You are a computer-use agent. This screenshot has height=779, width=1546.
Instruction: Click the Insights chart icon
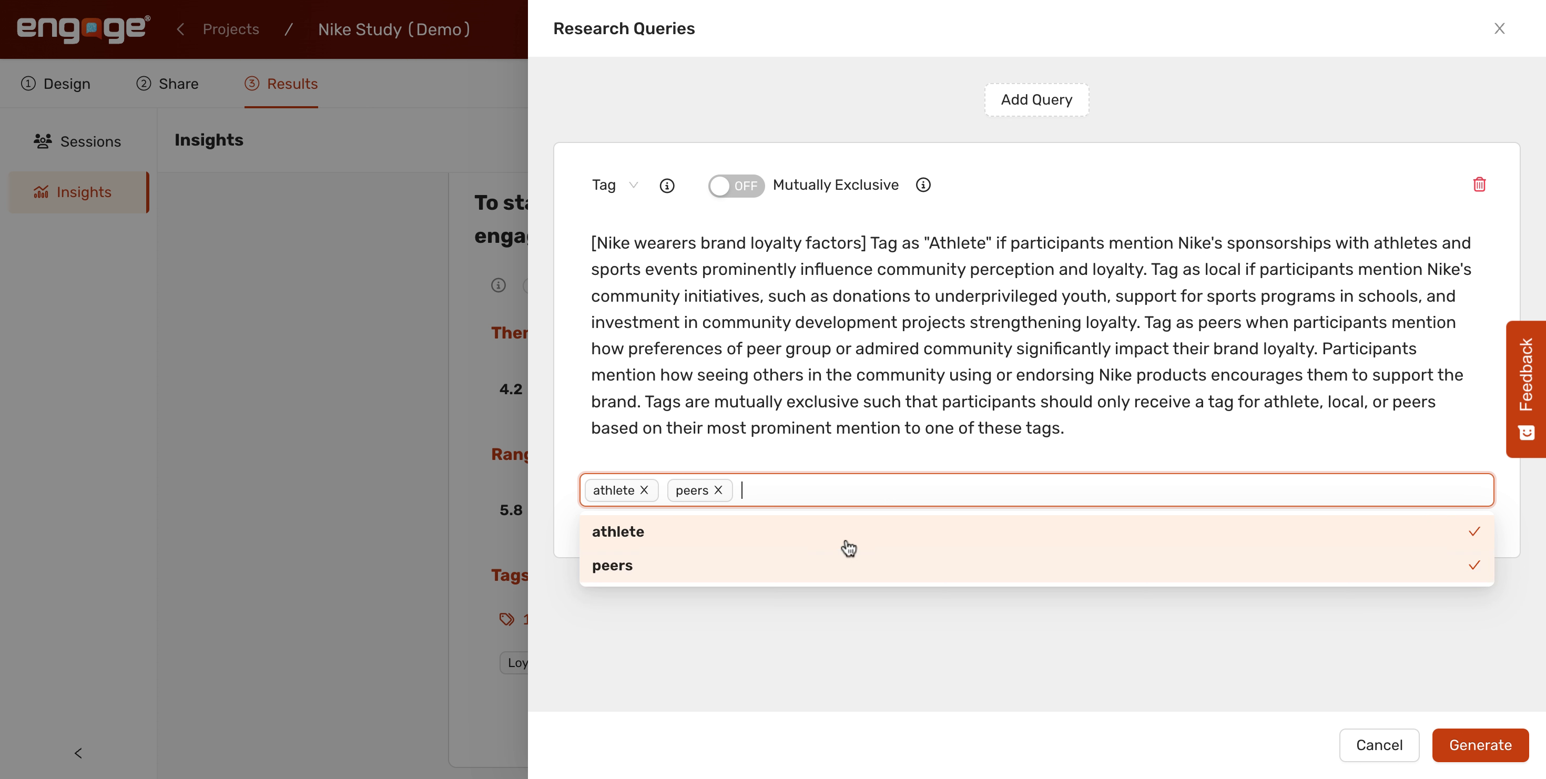(41, 192)
